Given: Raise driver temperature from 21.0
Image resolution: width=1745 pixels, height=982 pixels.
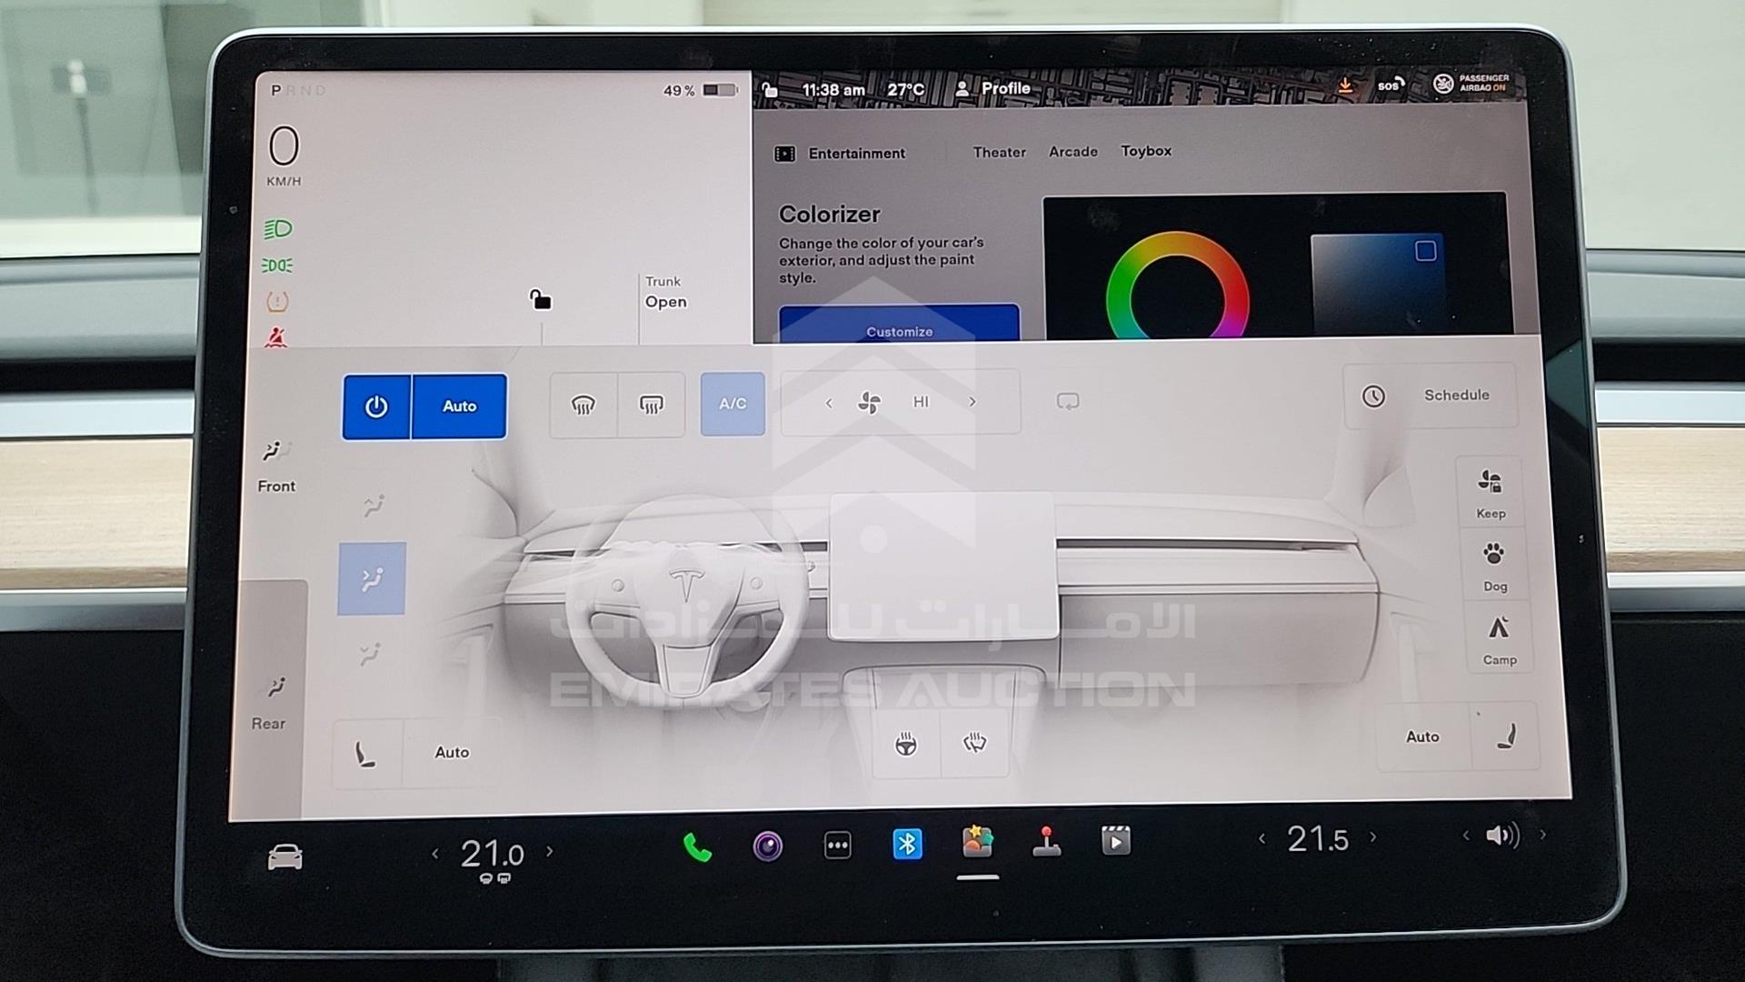Looking at the screenshot, I should point(549,852).
